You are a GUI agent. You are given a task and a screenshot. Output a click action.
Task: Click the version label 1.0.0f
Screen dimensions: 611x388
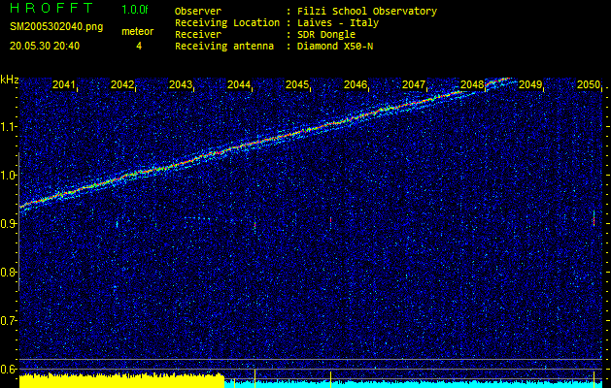[x=135, y=10]
